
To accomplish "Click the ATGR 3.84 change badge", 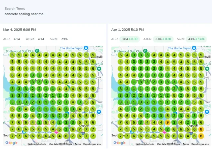I will tap(163, 39).
